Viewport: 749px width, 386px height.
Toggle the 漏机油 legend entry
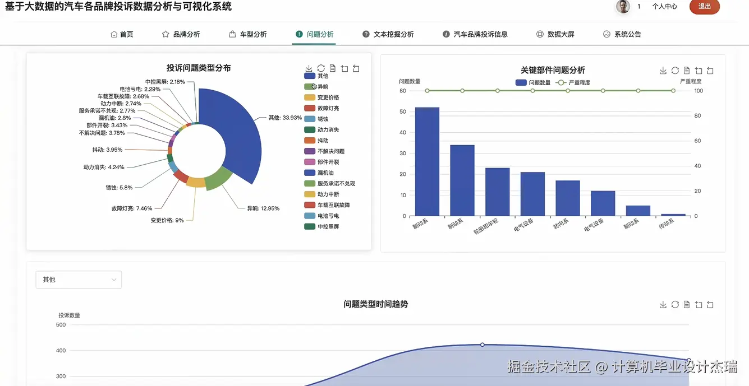point(319,173)
